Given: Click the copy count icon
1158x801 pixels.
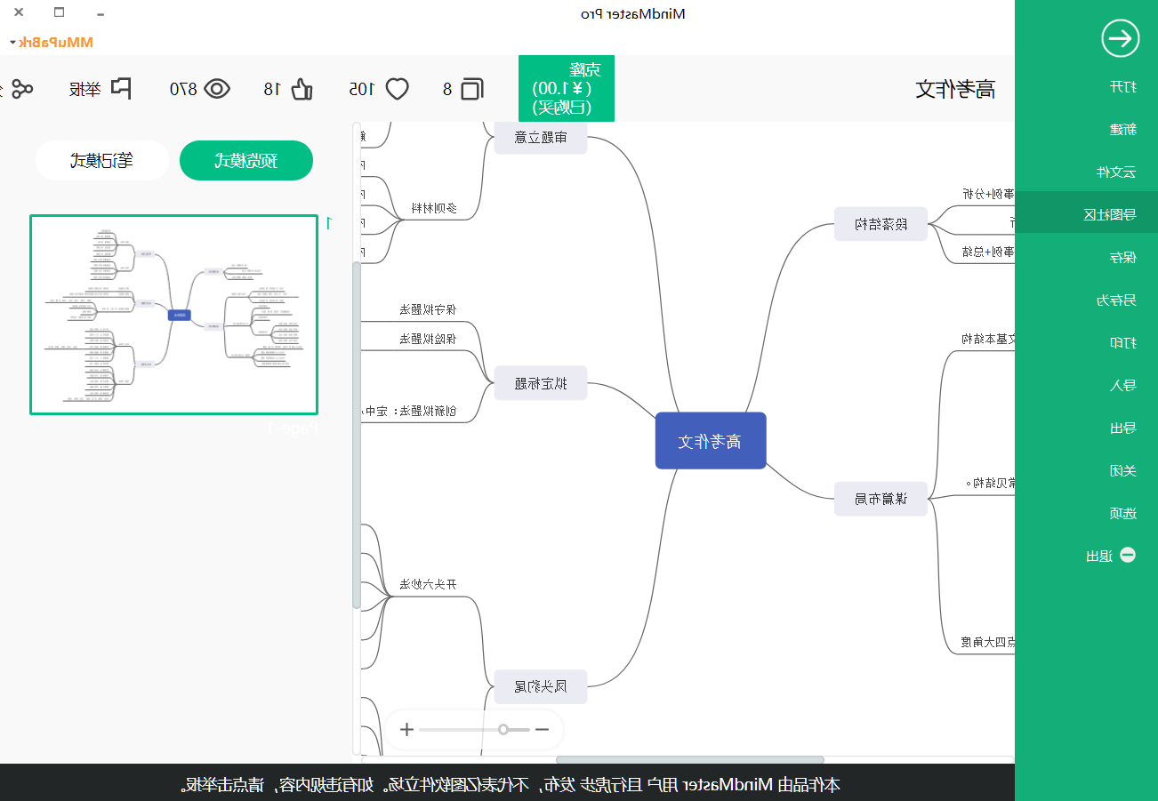Looking at the screenshot, I should pos(472,89).
